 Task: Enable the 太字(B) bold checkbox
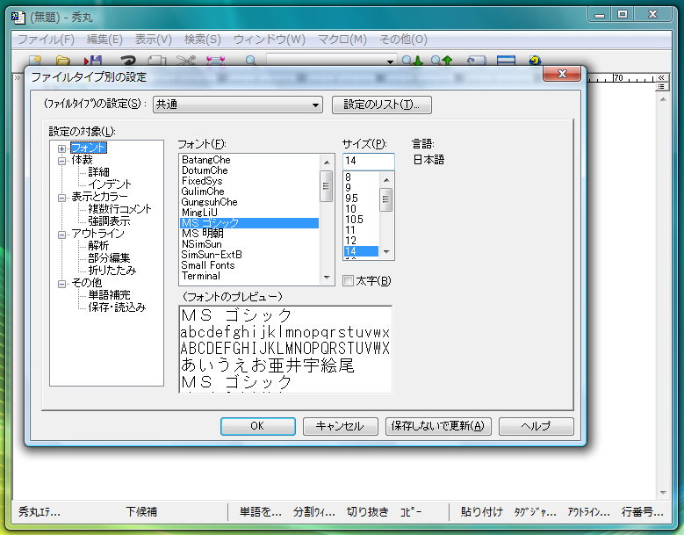349,281
